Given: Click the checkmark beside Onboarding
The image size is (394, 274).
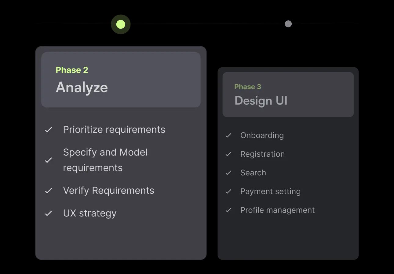Looking at the screenshot, I should coord(228,135).
